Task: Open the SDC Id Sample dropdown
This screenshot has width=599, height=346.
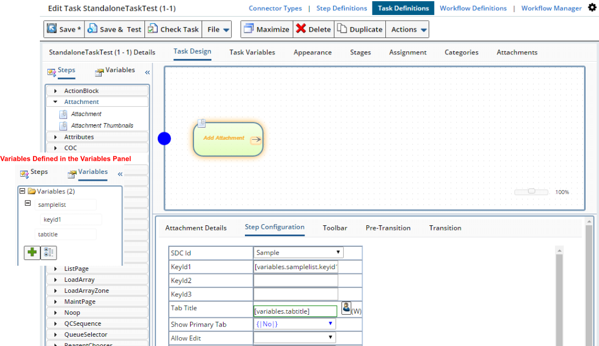Action: [x=299, y=252]
